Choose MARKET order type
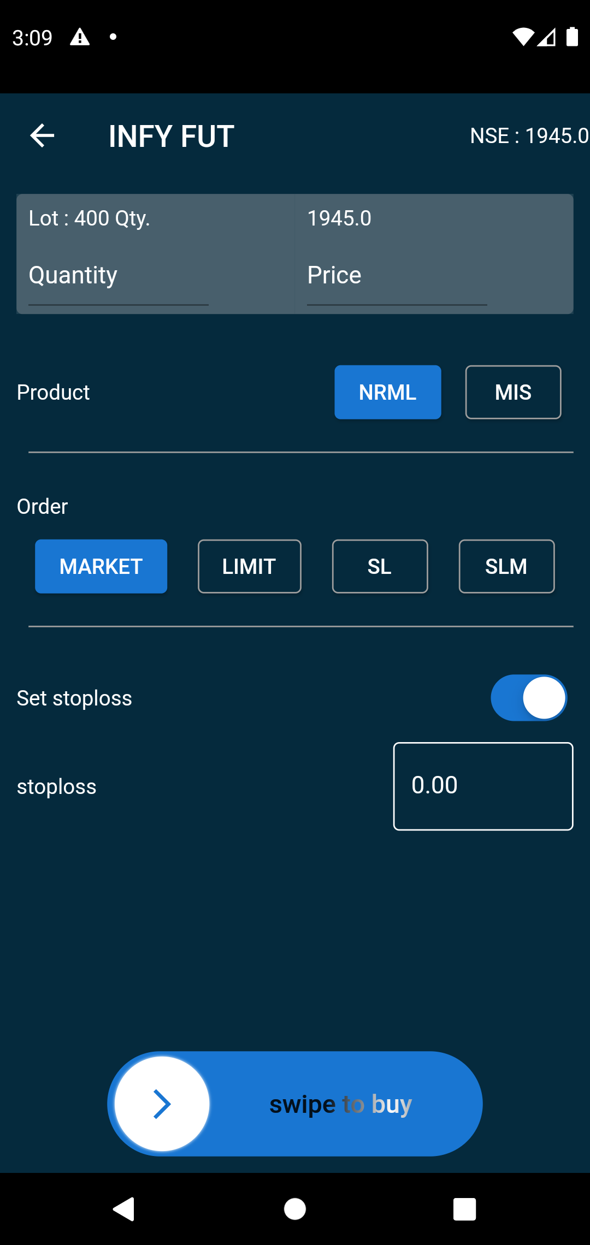The width and height of the screenshot is (590, 1245). 101,566
